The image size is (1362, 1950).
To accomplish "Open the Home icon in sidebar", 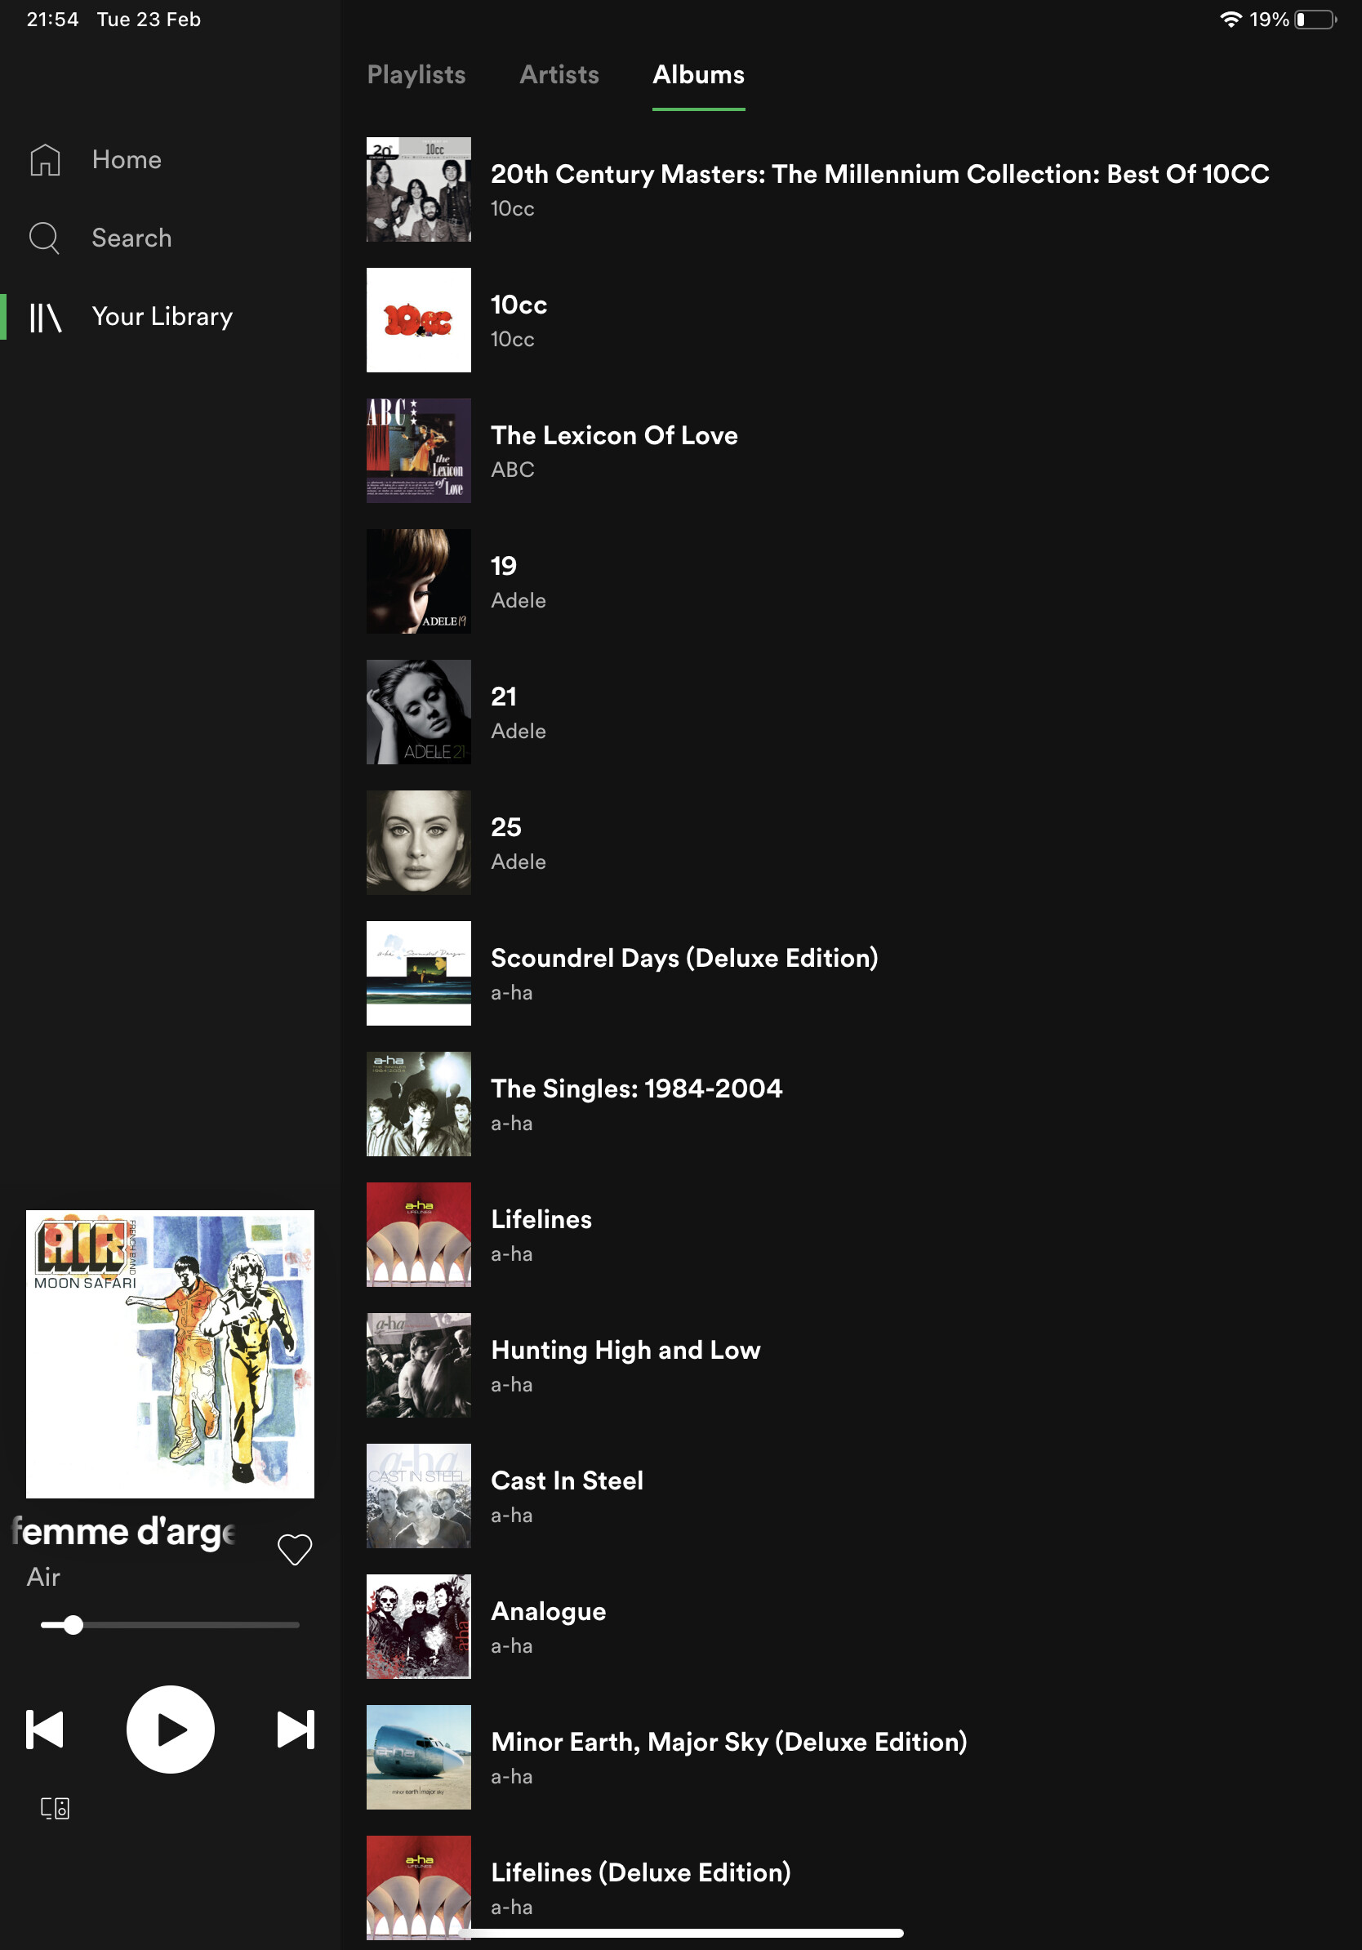I will coord(45,160).
